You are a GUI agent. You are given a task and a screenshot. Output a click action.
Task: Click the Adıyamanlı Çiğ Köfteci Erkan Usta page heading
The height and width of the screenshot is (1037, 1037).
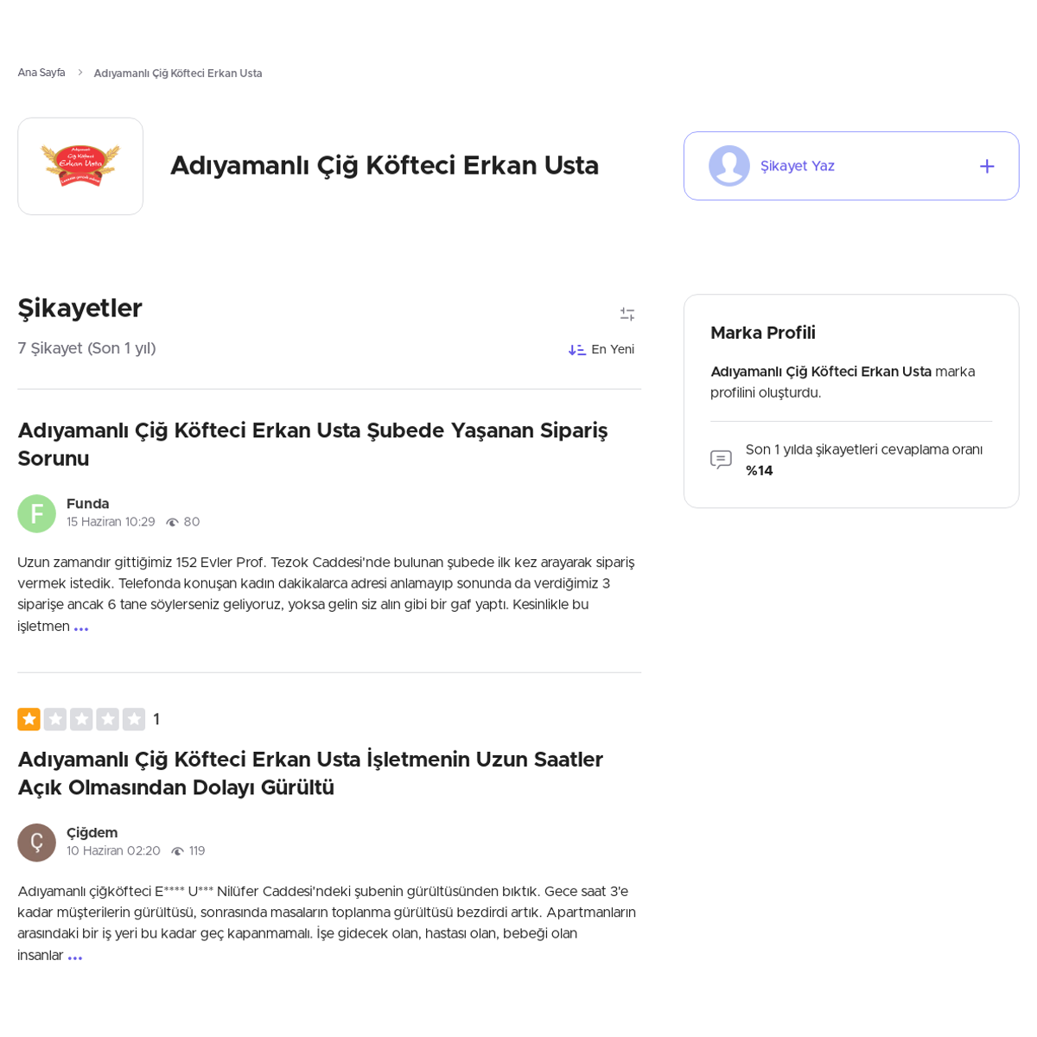point(385,166)
